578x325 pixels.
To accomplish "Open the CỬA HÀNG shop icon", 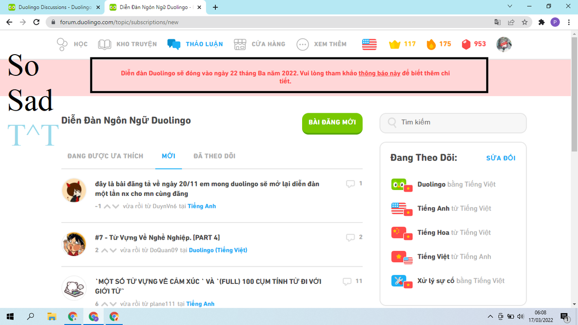I will 240,44.
